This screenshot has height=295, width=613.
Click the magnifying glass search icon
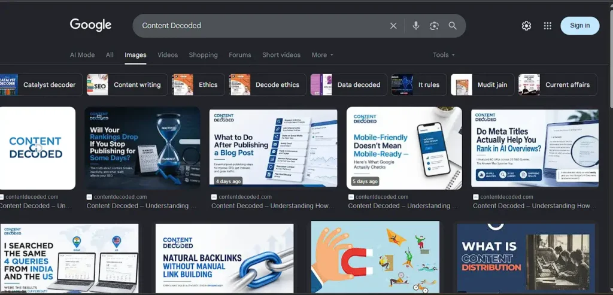pyautogui.click(x=453, y=26)
